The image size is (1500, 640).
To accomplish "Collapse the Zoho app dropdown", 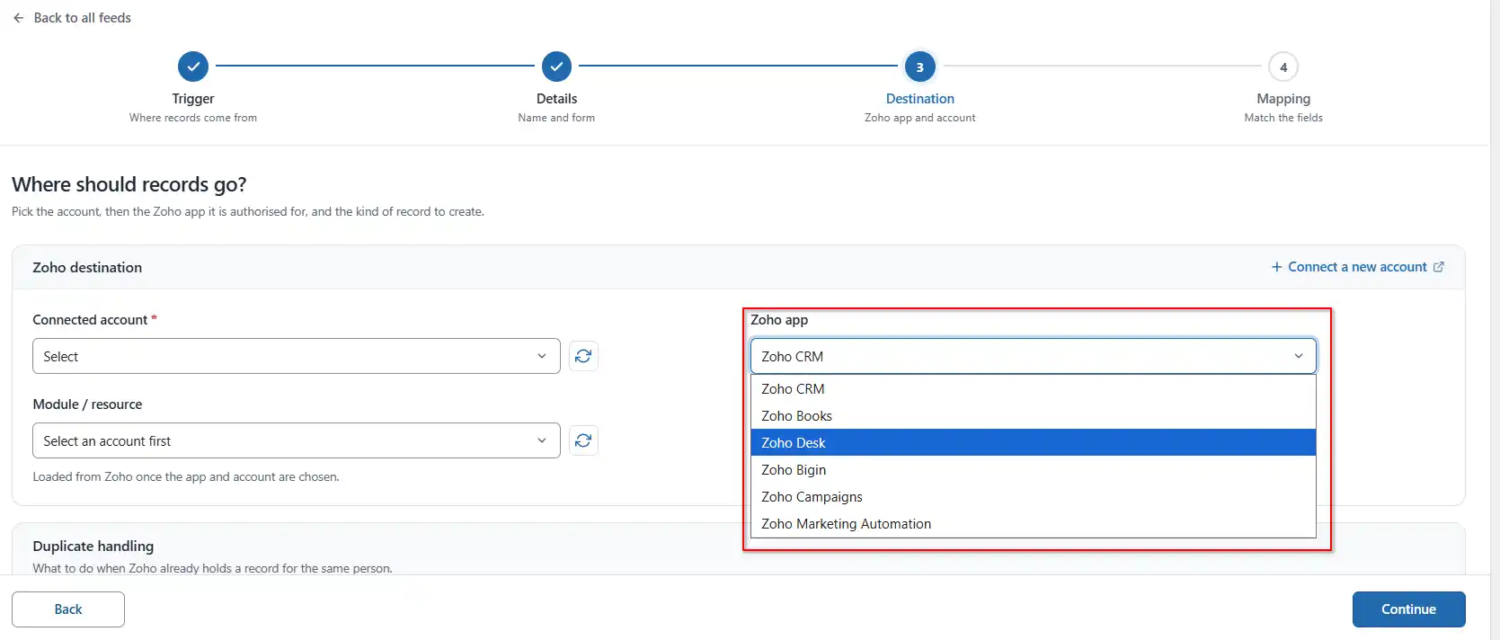I will 1034,356.
